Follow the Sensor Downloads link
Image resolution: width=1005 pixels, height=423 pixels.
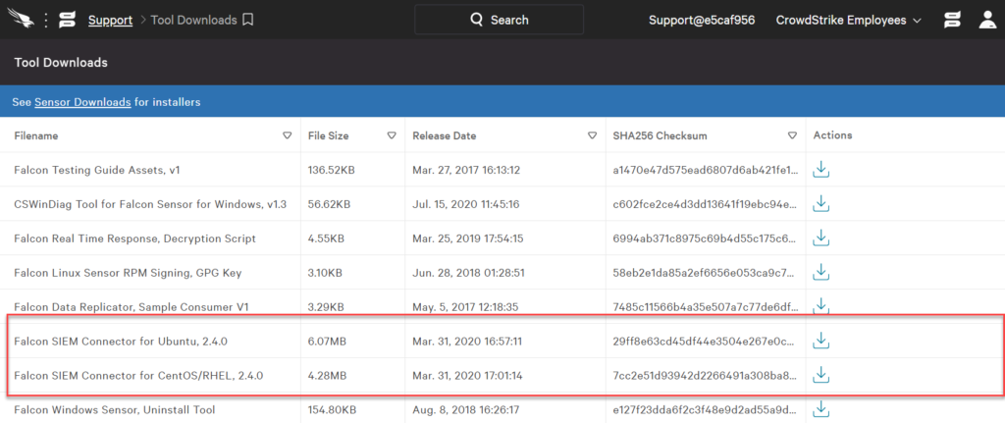82,102
